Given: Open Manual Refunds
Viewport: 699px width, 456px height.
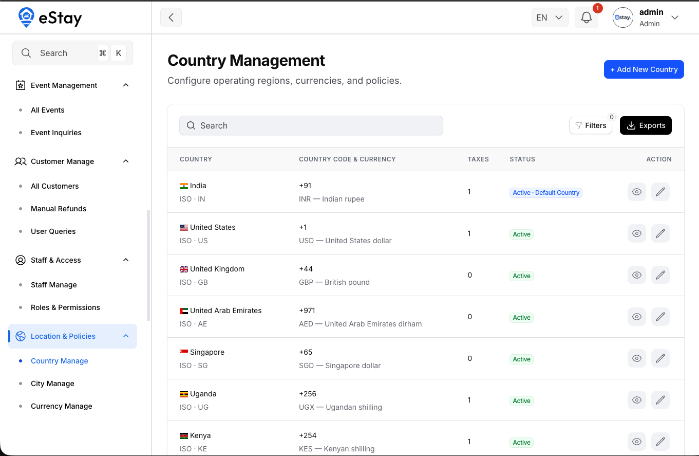Looking at the screenshot, I should click(x=59, y=209).
